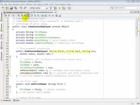140x105 pixels.
Task: Open the Edit menu
Action: [x=5, y=4]
